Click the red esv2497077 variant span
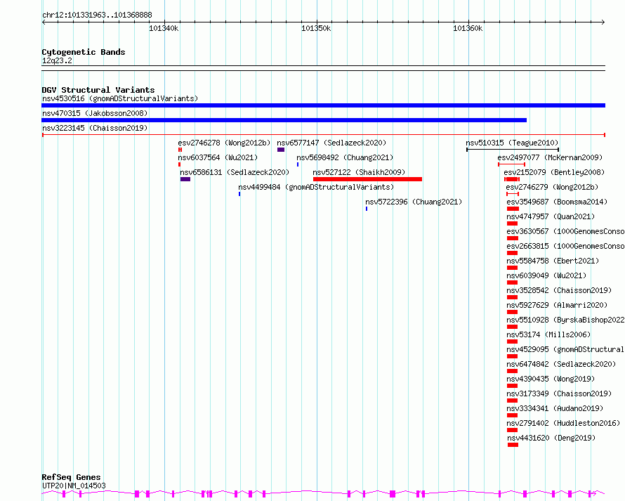The height and width of the screenshot is (501, 625). pyautogui.click(x=511, y=164)
